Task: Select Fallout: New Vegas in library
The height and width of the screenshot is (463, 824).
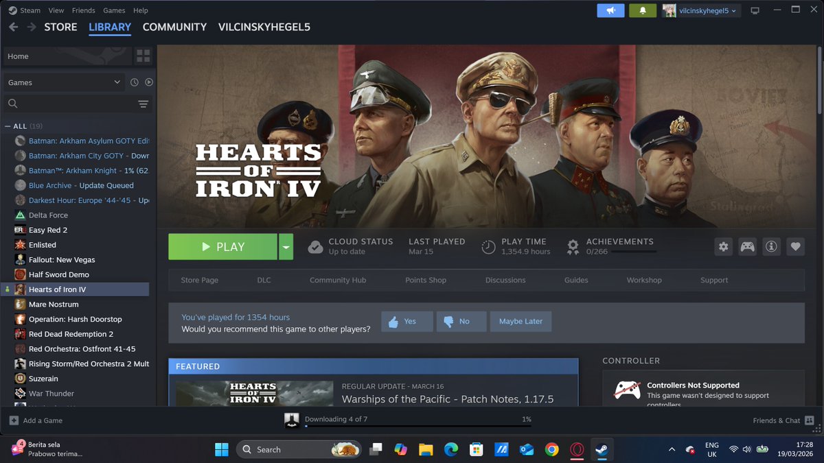Action: click(62, 260)
